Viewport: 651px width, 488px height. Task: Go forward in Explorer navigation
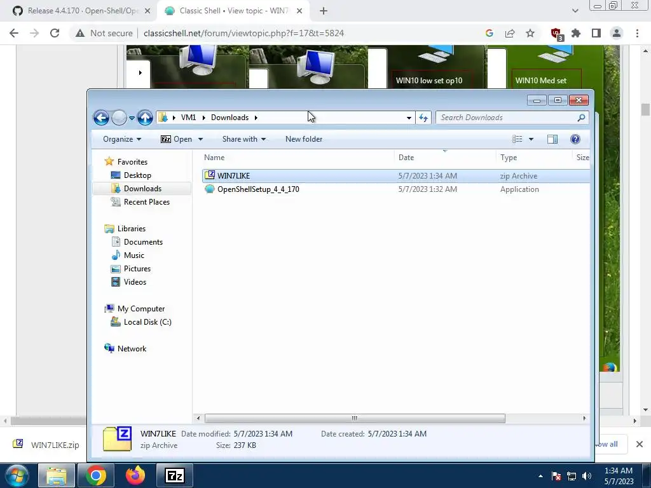point(119,118)
